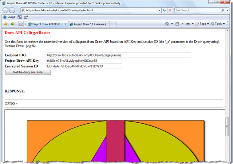Click the Add to Favorites icon
Viewport: 233px width, 164px height.
[12, 24]
